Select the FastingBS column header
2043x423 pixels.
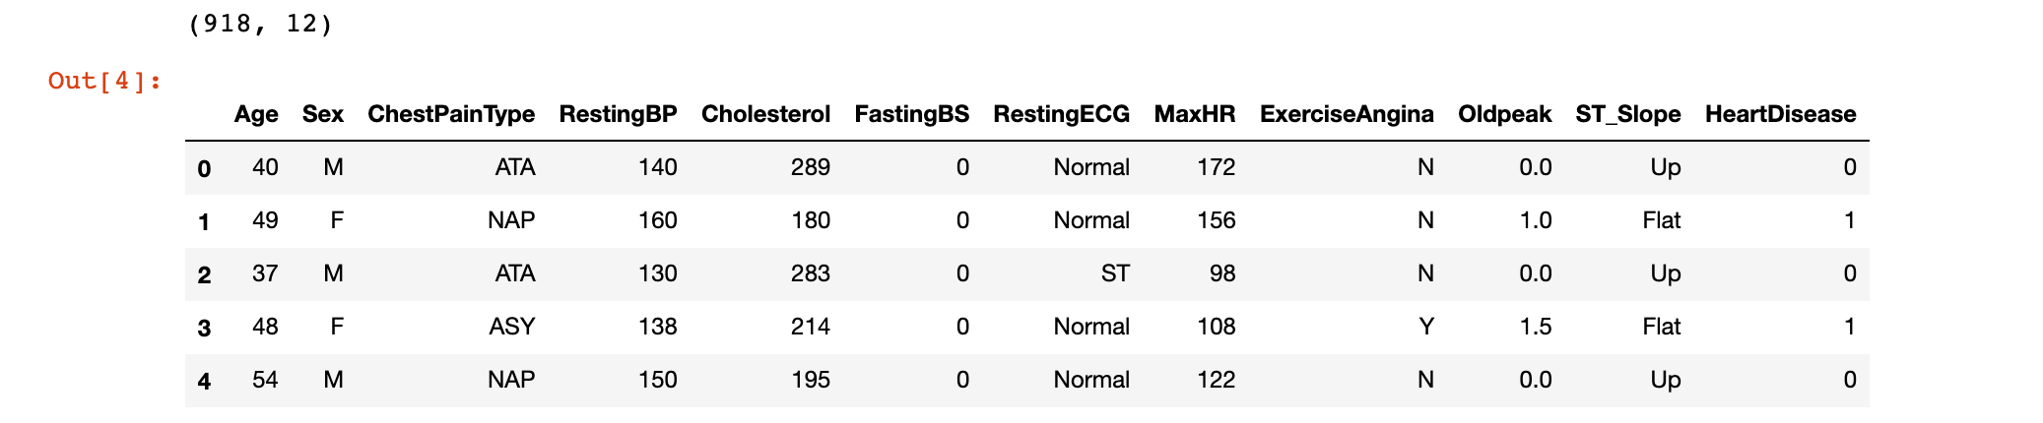[x=911, y=114]
